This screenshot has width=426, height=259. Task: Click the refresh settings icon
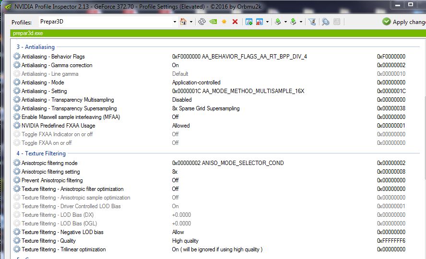pyautogui.click(x=201, y=22)
